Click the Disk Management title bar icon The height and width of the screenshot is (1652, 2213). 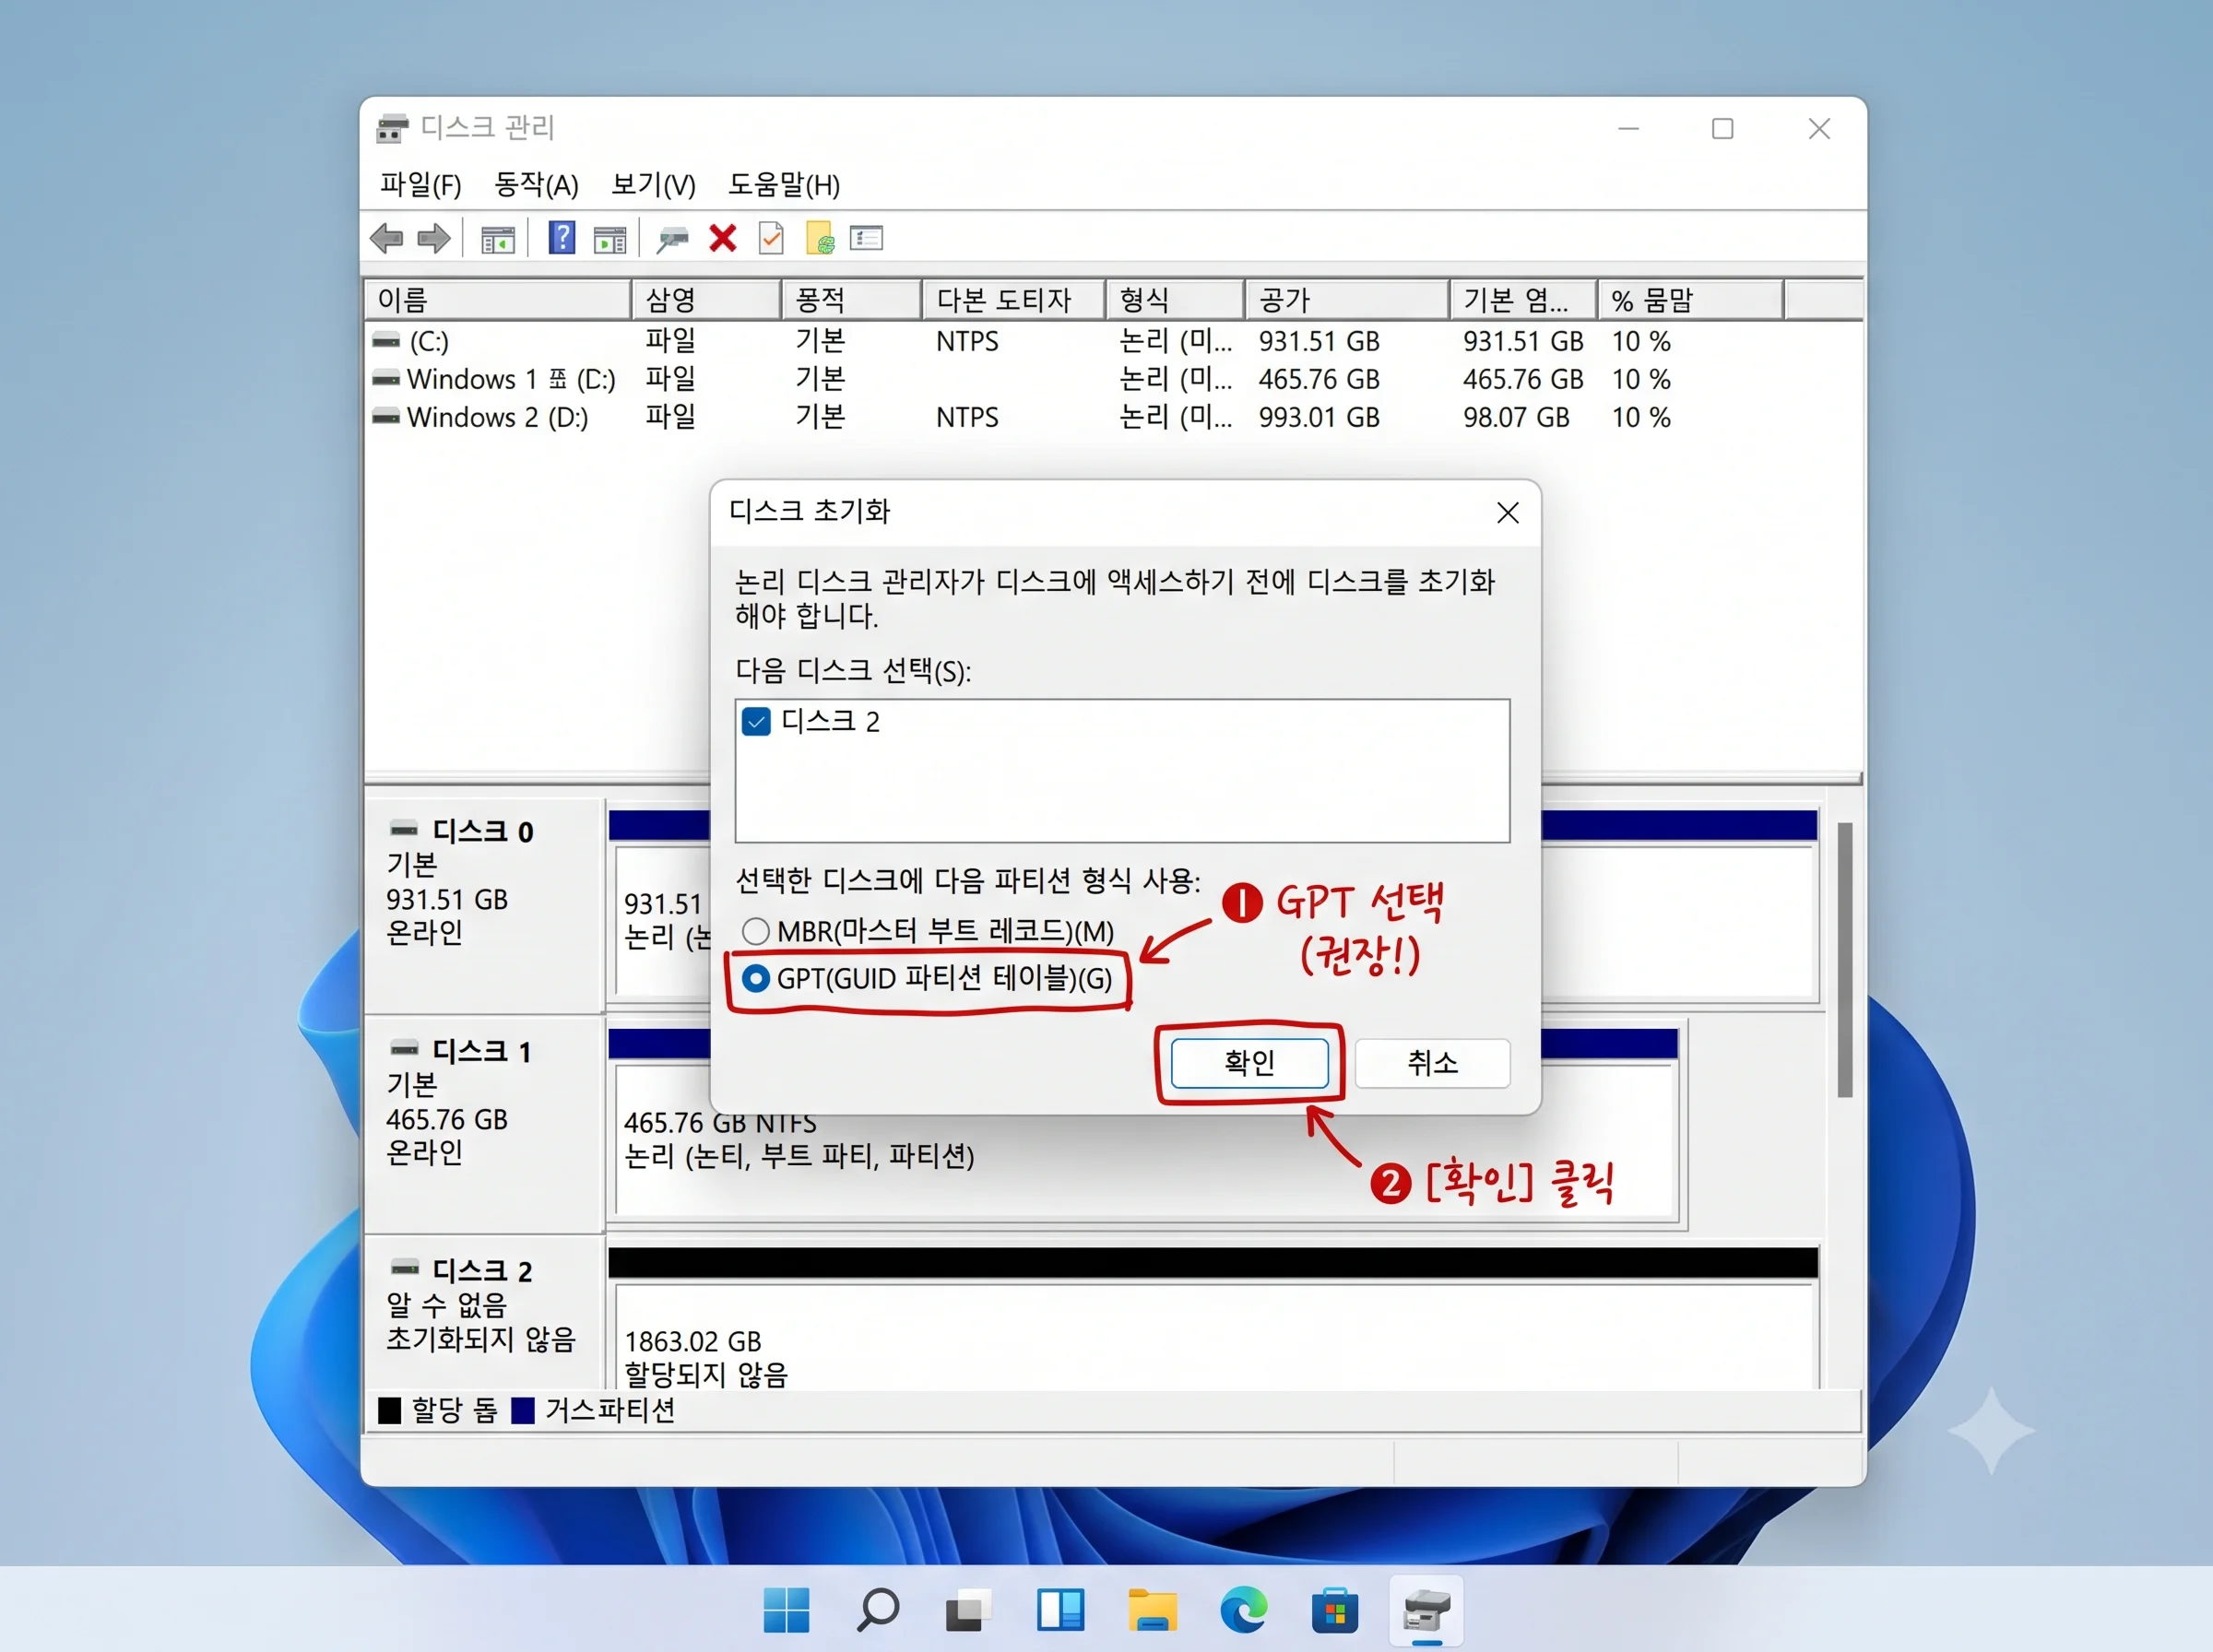click(x=392, y=128)
